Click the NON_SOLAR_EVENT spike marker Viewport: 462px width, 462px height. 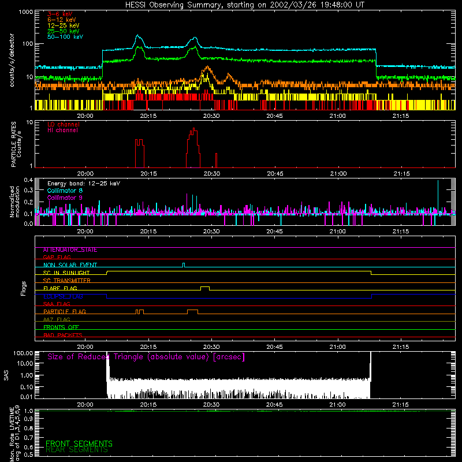click(184, 265)
